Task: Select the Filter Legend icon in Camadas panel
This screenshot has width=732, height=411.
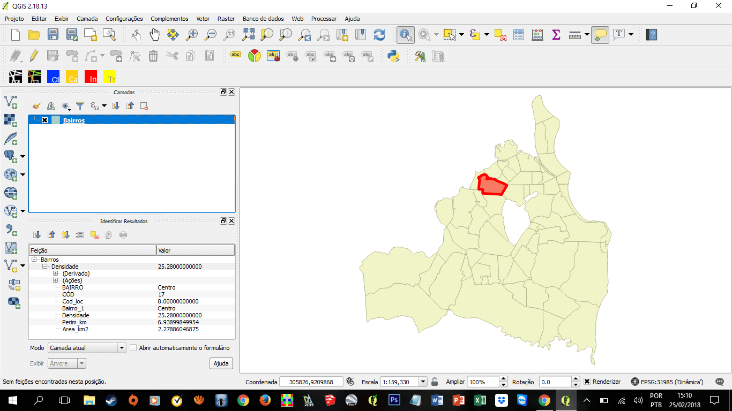Action: [x=79, y=105]
